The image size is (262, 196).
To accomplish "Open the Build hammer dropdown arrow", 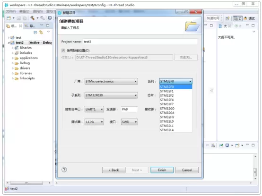I will 37,18.
